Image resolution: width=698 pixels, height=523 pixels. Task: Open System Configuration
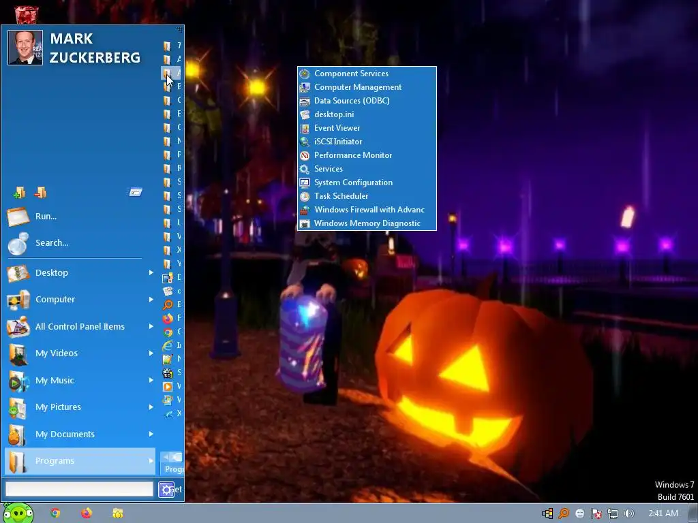click(x=367, y=183)
